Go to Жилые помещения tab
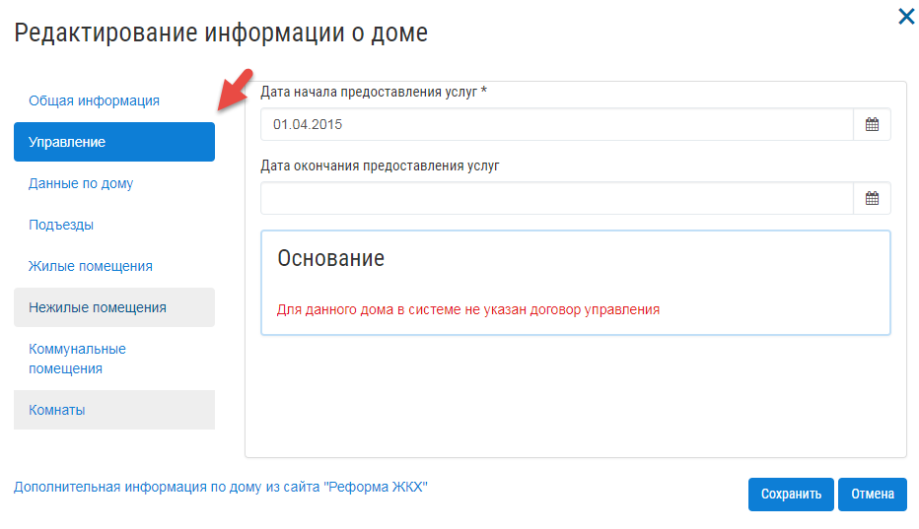The height and width of the screenshot is (529, 919). tap(91, 266)
